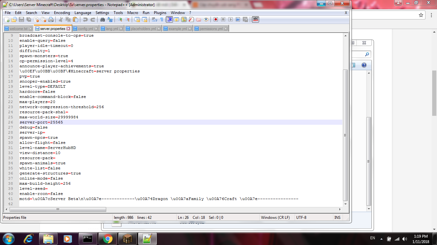Image resolution: width=437 pixels, height=245 pixels.
Task: Start macro recording with the red dot icon
Action: [x=216, y=19]
